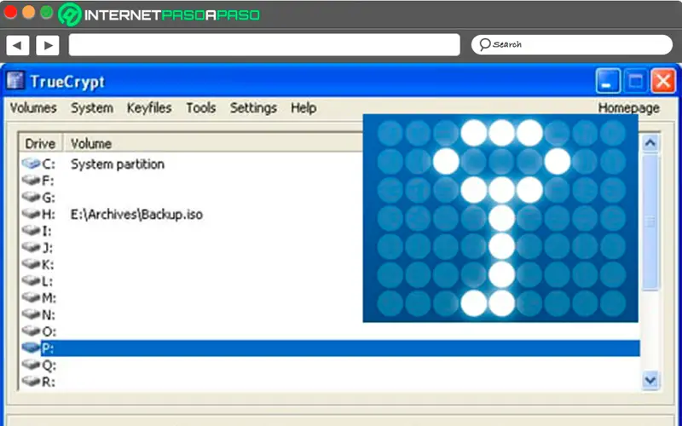Click the 'C:' drive letter label
Viewport: 682px width, 426px height.
[x=49, y=164]
